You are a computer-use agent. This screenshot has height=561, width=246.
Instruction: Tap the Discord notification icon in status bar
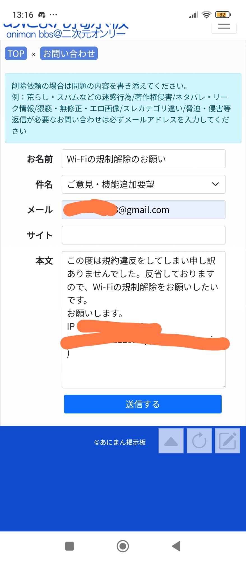42,15
